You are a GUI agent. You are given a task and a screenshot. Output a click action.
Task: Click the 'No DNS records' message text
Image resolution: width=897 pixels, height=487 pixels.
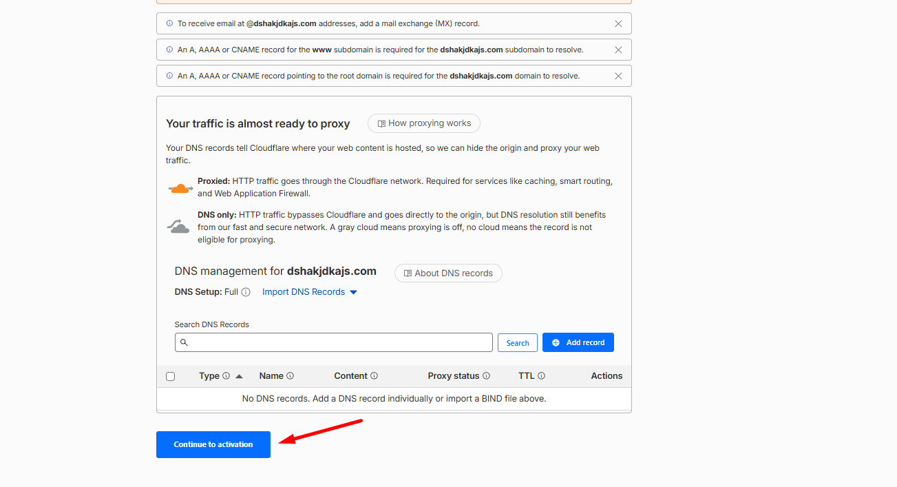pyautogui.click(x=394, y=398)
